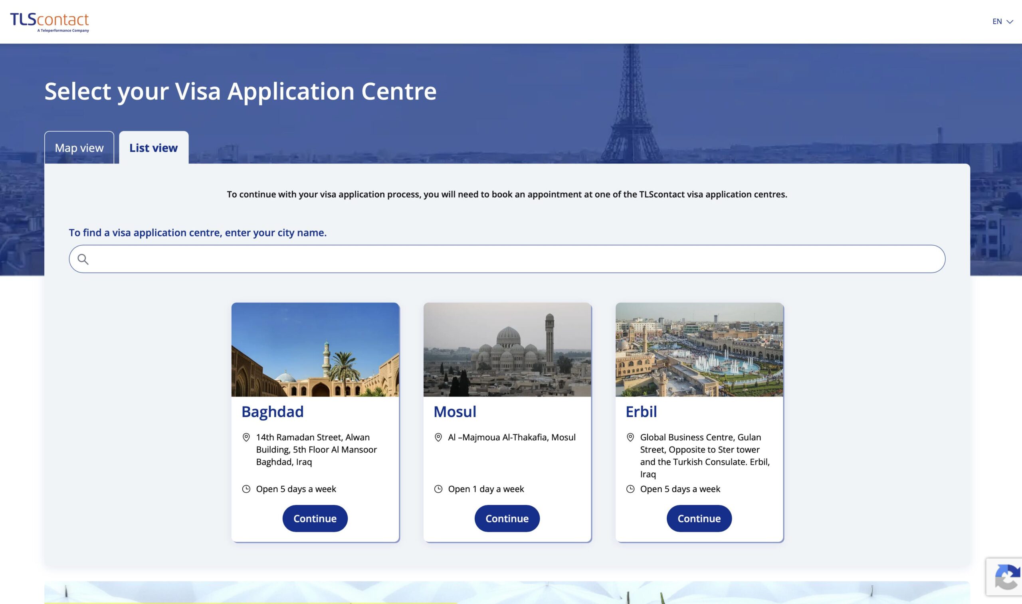
Task: Click Erbil's 'Open 5 days a week'
Action: [680, 489]
